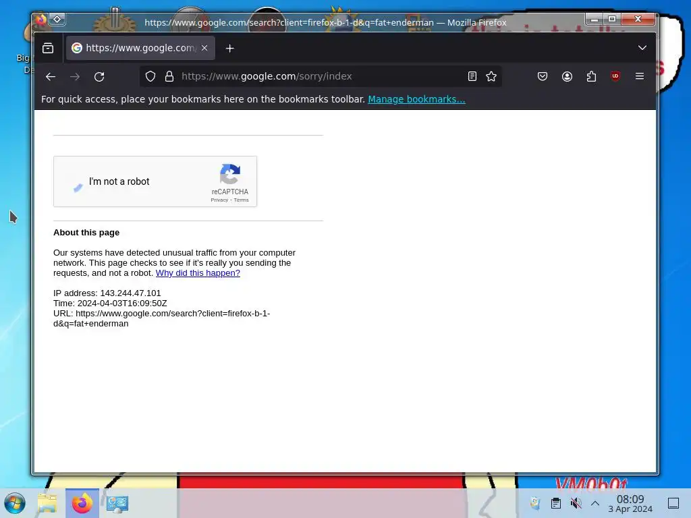Expand the list all tabs chevron
The width and height of the screenshot is (691, 518).
tap(642, 48)
